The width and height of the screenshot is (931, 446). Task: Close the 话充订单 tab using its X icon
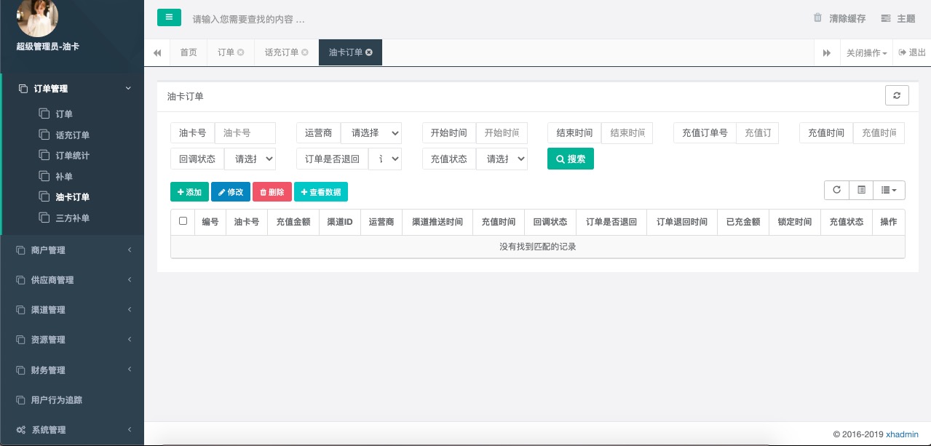pos(305,52)
